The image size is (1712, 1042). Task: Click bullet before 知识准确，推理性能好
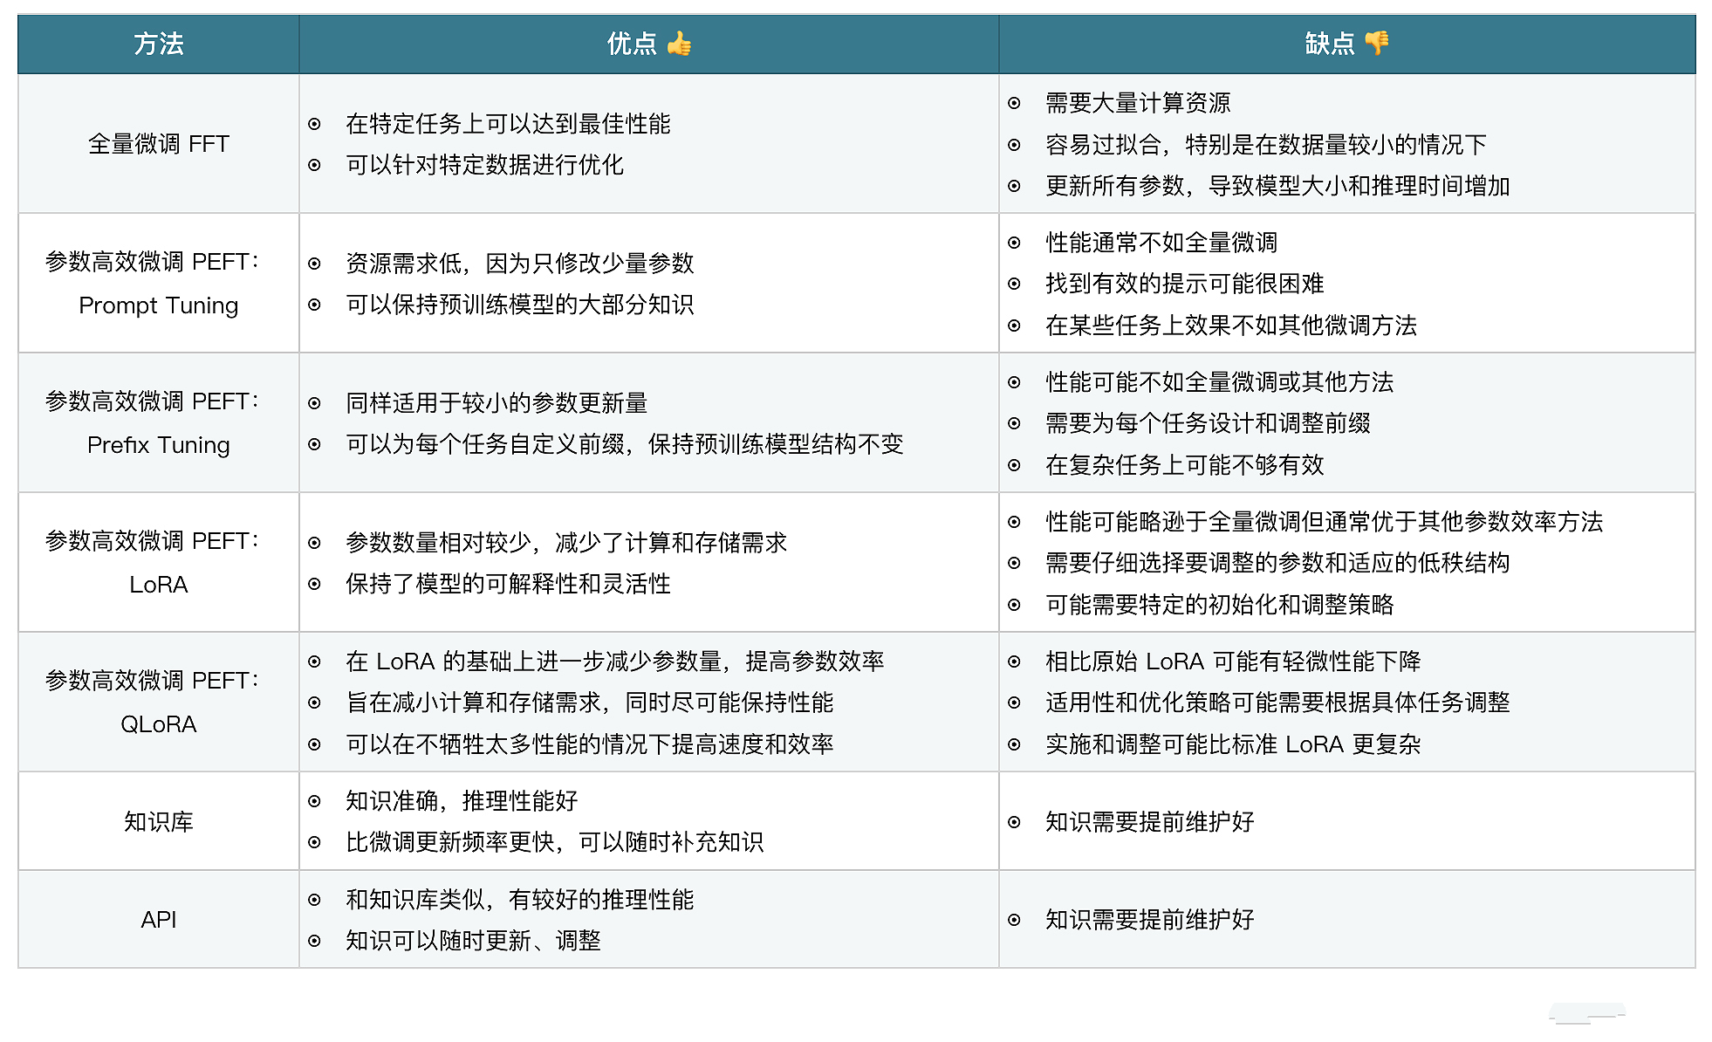314,801
